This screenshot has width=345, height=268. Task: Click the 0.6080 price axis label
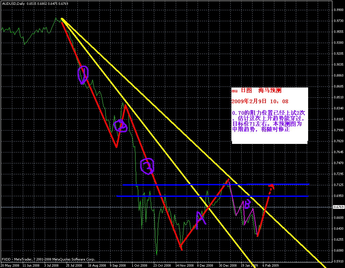(x=339, y=250)
